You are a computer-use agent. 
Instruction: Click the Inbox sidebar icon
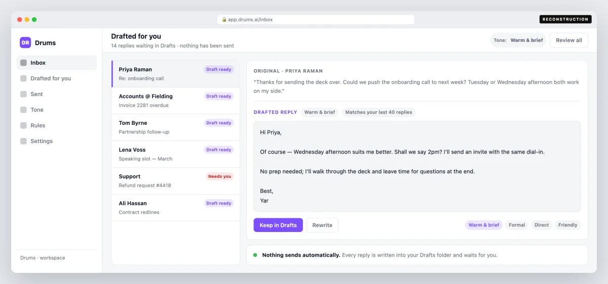coord(23,63)
